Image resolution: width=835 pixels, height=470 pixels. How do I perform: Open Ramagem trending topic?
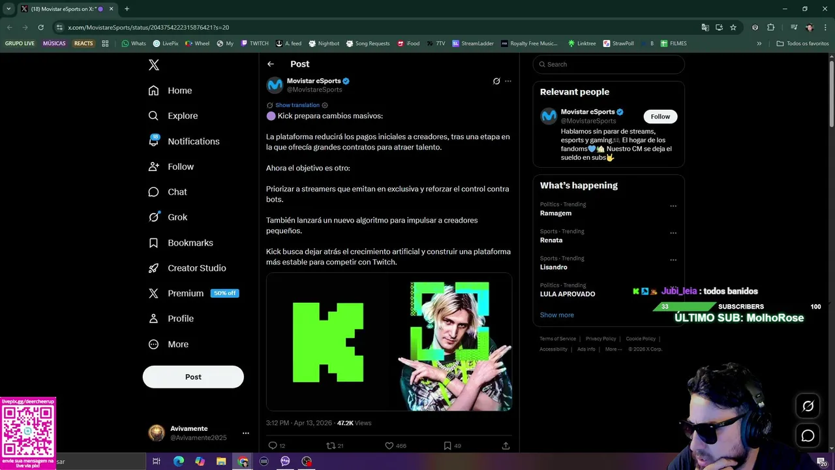coord(556,213)
